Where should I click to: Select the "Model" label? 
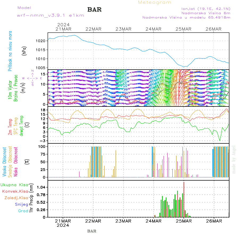pos(24,8)
